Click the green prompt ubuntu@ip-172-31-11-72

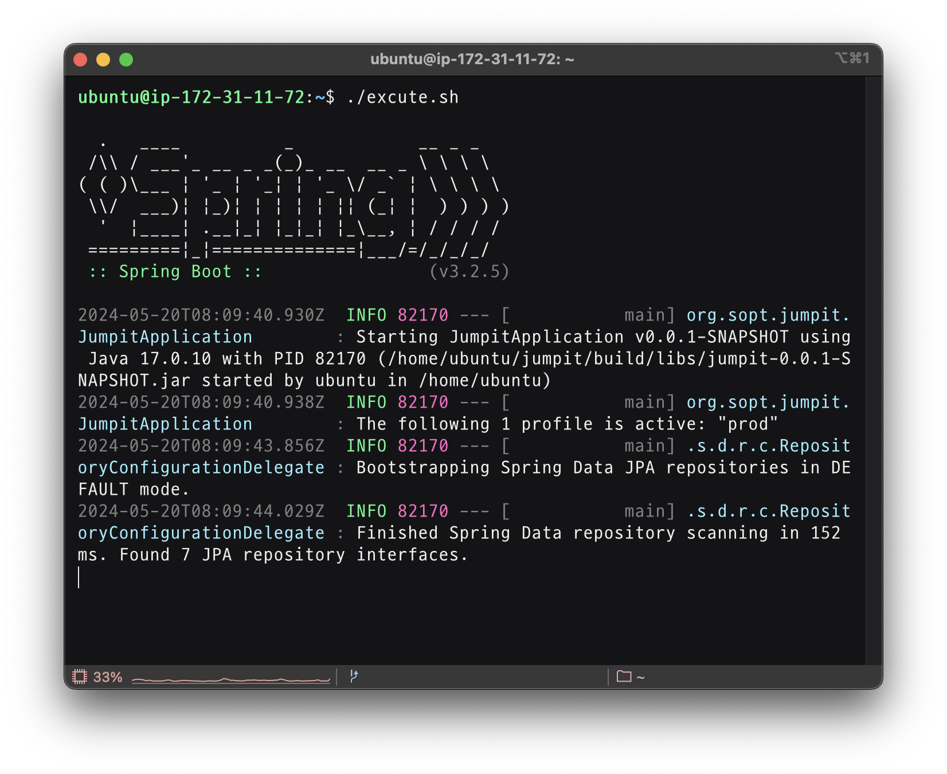[191, 97]
